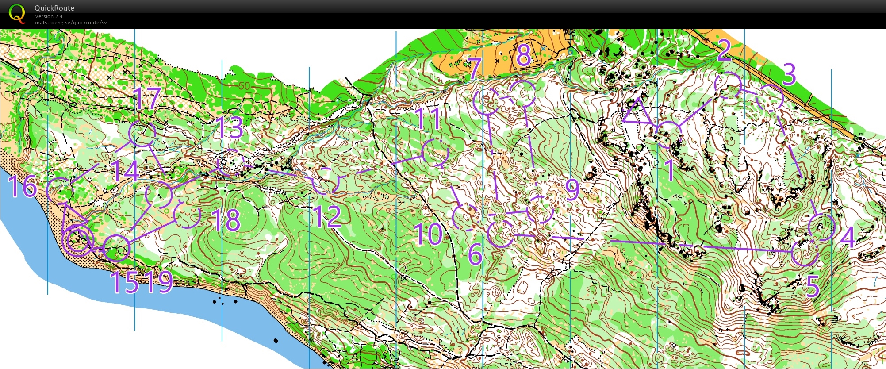Click the QuickRoute Q logo
886x369 pixels.
(x=17, y=13)
